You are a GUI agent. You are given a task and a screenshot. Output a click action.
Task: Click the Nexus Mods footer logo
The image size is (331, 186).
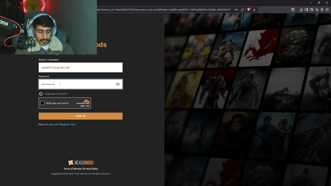(x=81, y=163)
